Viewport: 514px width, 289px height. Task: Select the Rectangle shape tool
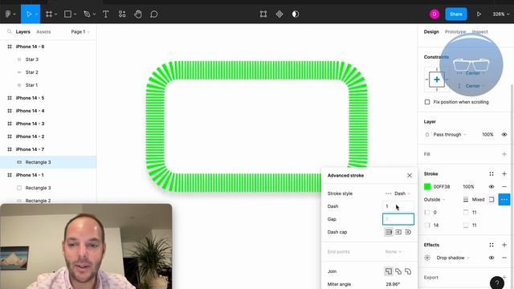67,14
